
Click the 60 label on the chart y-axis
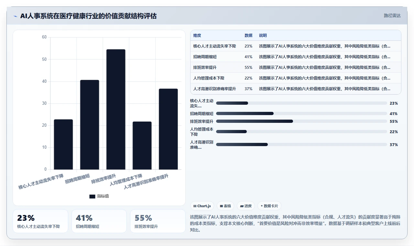(x=44, y=37)
